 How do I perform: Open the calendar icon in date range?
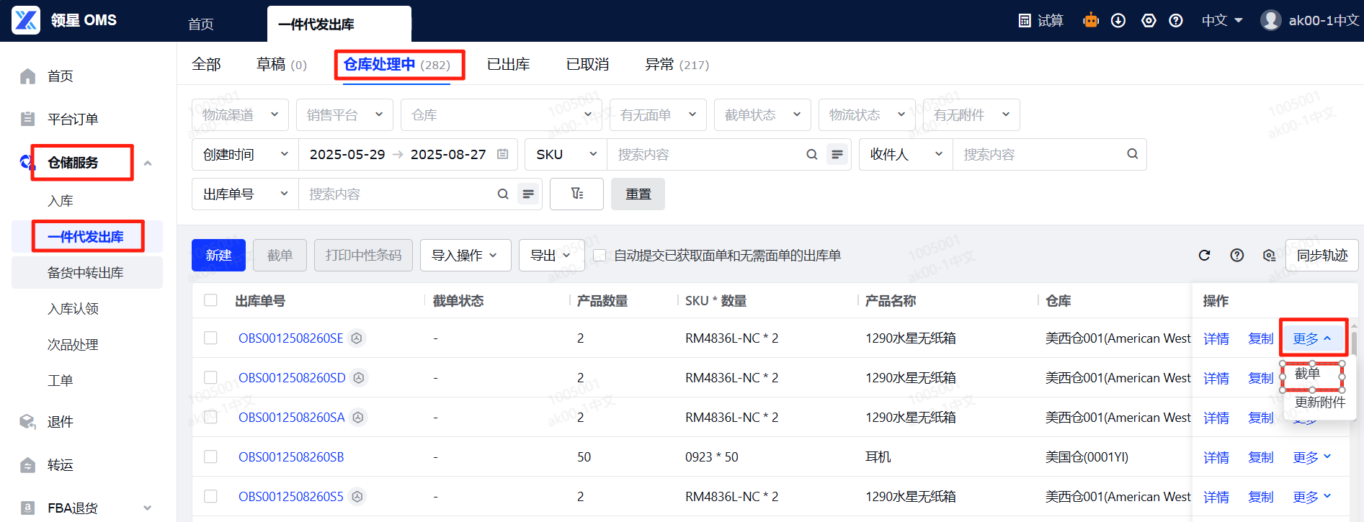point(503,154)
